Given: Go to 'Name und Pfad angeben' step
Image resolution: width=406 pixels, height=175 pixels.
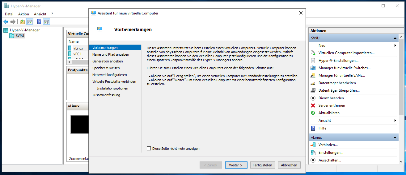Looking at the screenshot, I should tap(111, 54).
